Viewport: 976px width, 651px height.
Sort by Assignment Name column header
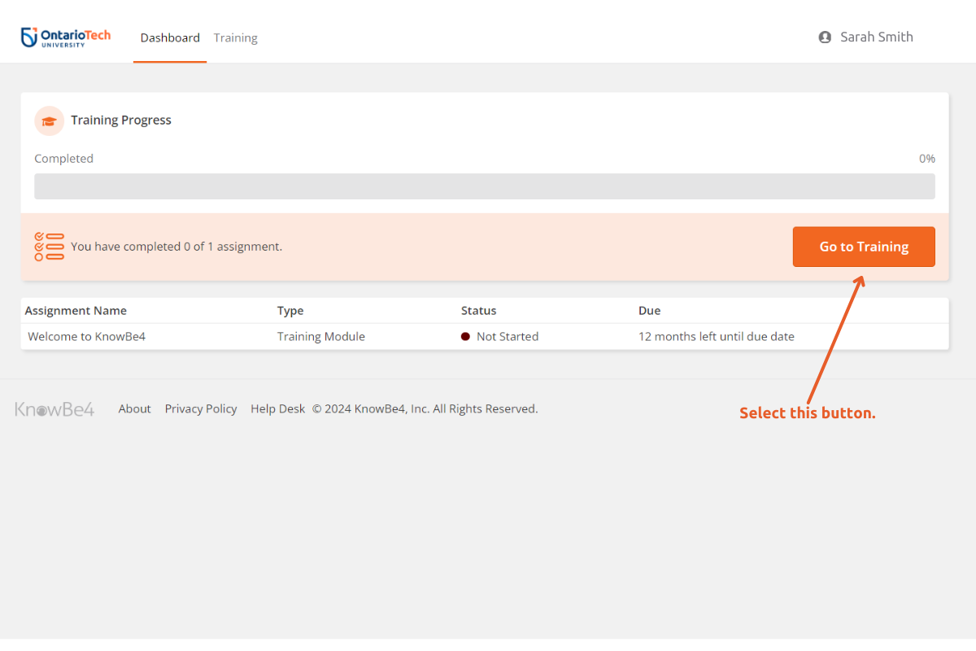(76, 311)
